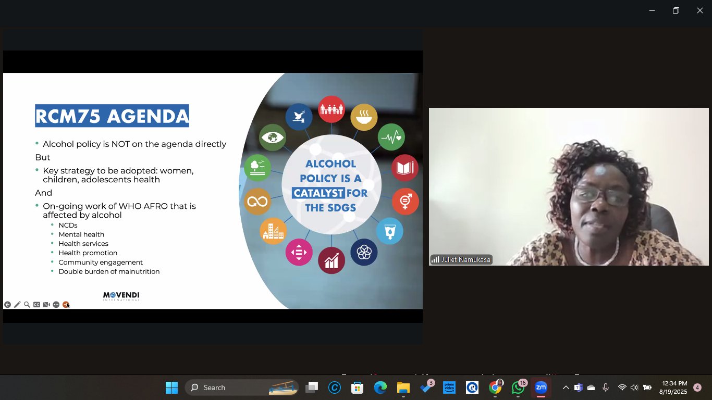The image size is (712, 400).
Task: Open the Zoom app in taskbar
Action: (541, 387)
